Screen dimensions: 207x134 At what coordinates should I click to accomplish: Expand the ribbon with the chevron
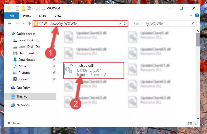[x=191, y=15]
